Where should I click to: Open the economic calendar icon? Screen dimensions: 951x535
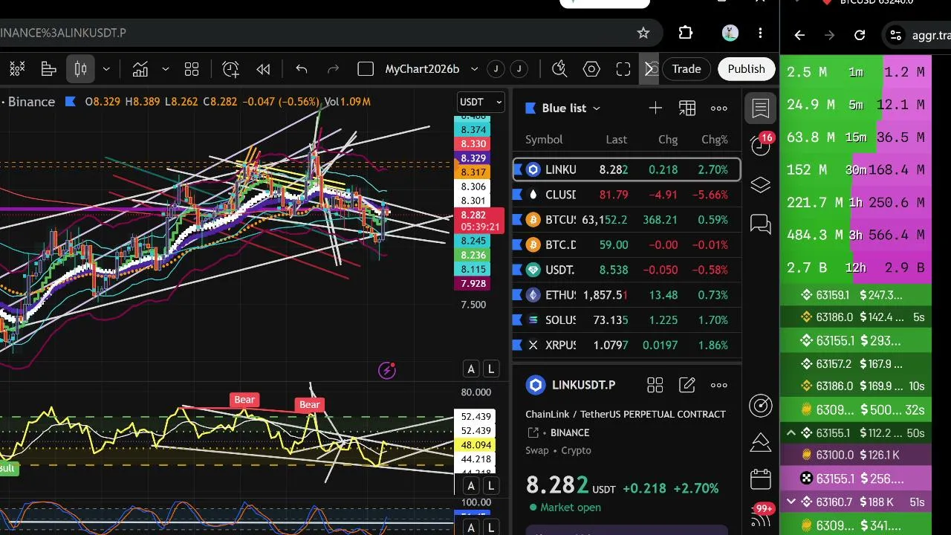click(x=761, y=479)
